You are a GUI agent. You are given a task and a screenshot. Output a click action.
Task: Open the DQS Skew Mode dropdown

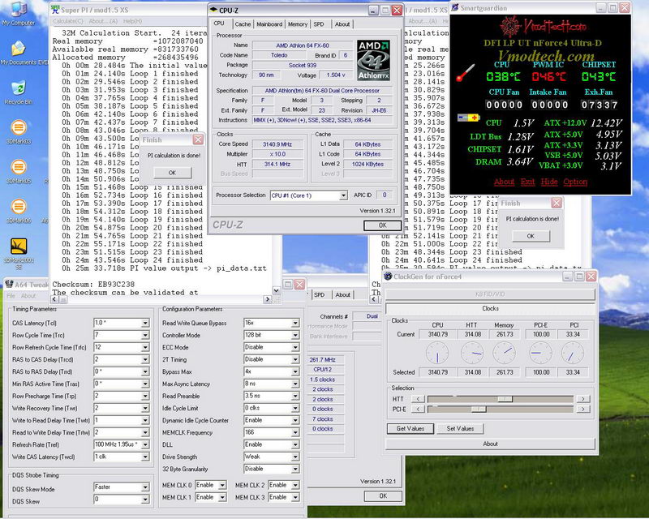144,487
